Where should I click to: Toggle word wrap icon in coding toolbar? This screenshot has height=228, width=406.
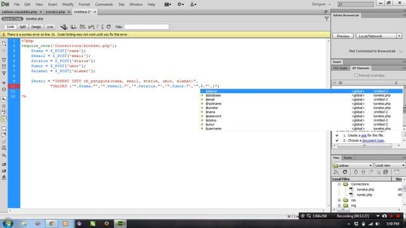[x=4, y=112]
